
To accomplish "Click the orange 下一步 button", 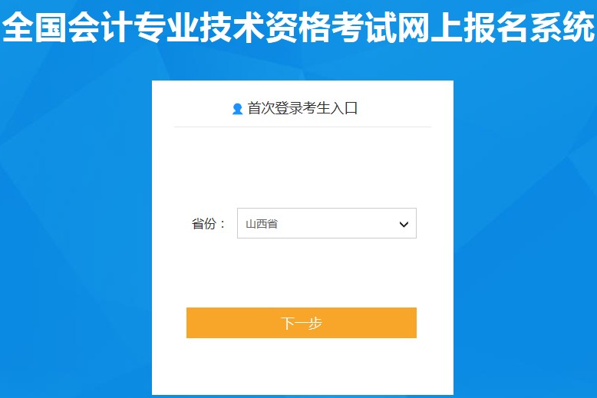I will (301, 323).
